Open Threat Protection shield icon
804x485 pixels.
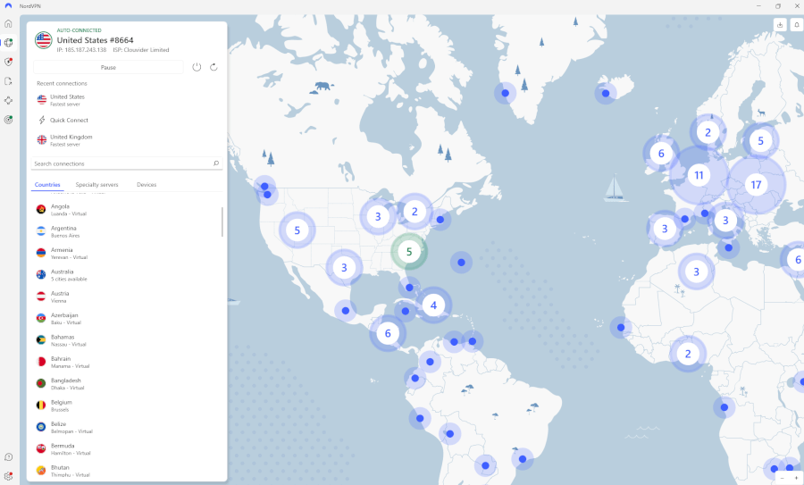click(x=8, y=62)
